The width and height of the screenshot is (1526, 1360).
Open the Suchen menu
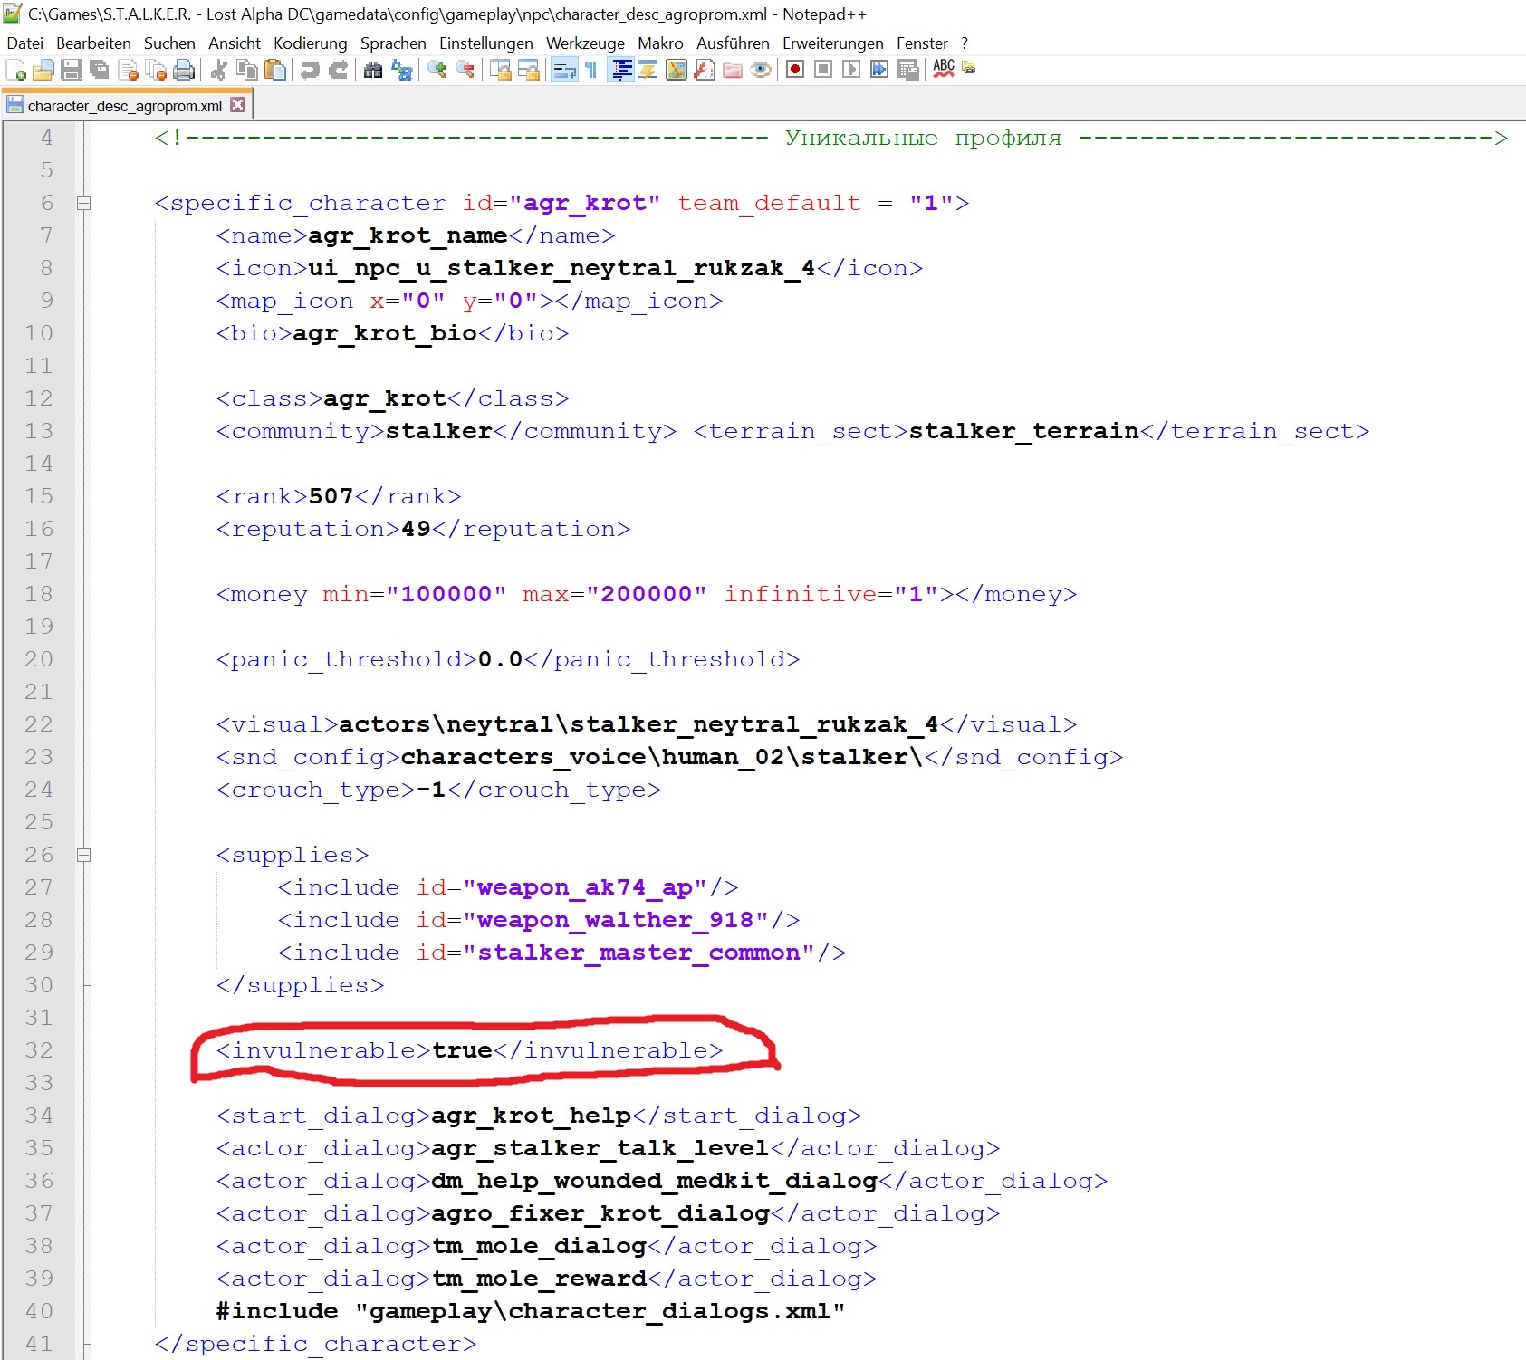(169, 43)
